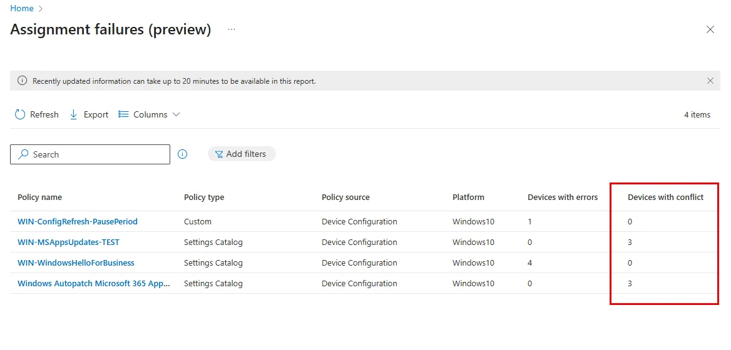Click Device Configuration in WIN-MSAppsUpdates-TEST row
731x350 pixels.
tap(359, 242)
